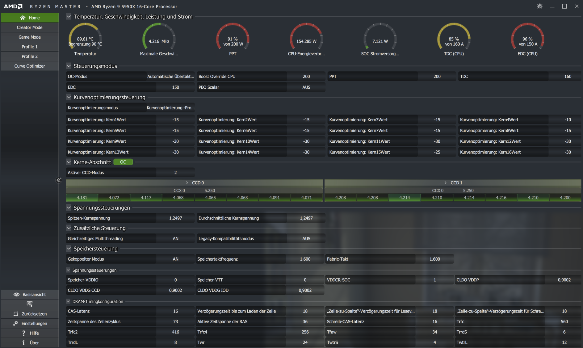Collapse the Speichersteuerung section
Image resolution: width=583 pixels, height=348 pixels.
pos(69,248)
